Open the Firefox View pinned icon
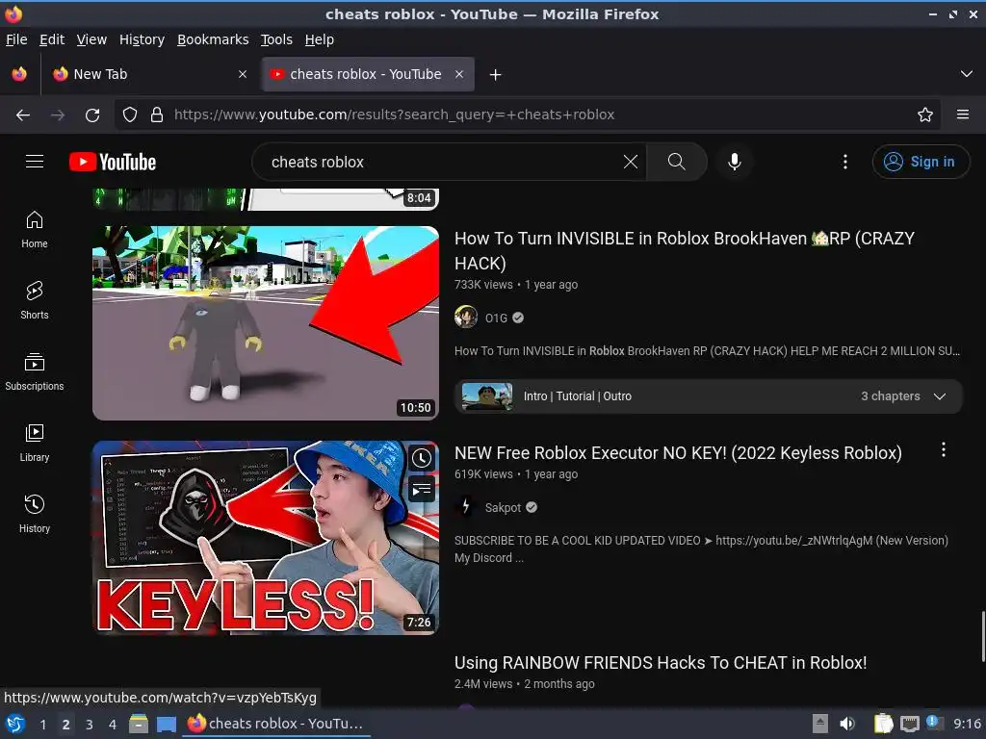986x739 pixels. (x=19, y=74)
